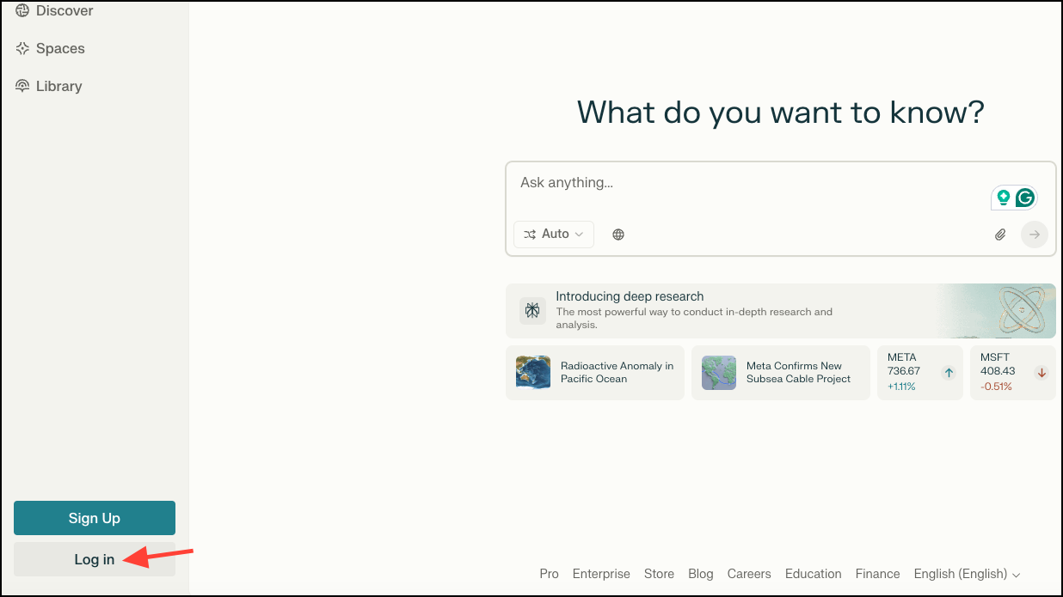This screenshot has width=1063, height=597.
Task: Open the English (English) language selector
Action: click(x=968, y=574)
